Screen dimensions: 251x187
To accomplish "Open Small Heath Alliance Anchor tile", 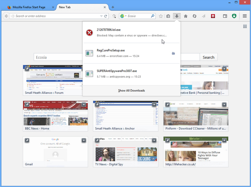I will click(125, 116).
